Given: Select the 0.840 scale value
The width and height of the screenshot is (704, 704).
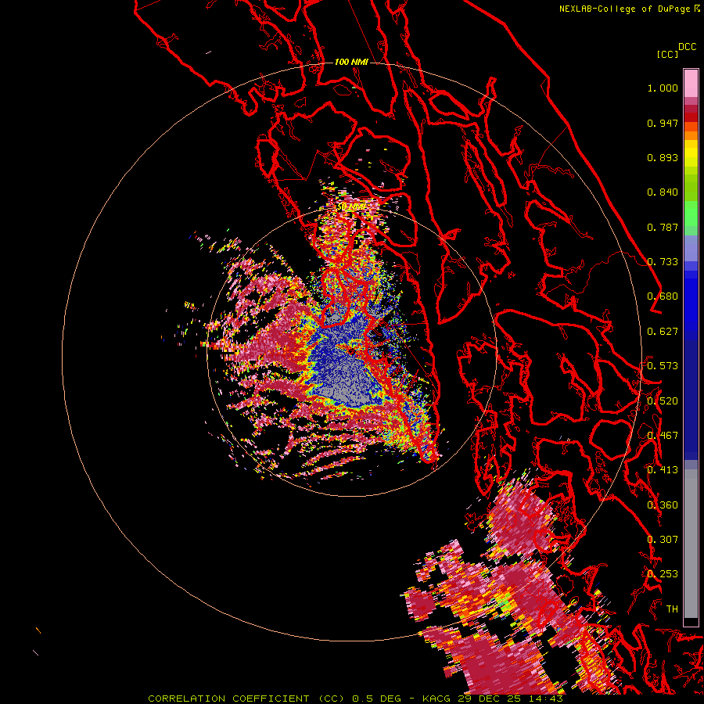Looking at the screenshot, I should (663, 192).
